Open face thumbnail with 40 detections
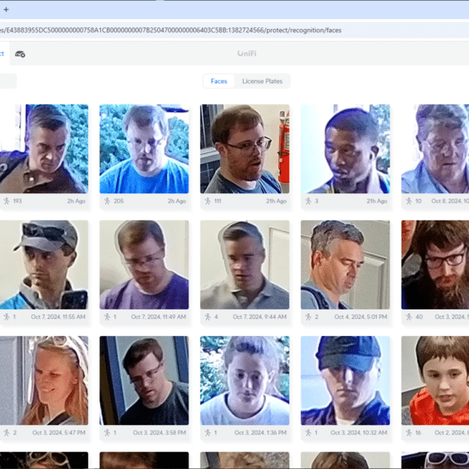 [x=435, y=265]
